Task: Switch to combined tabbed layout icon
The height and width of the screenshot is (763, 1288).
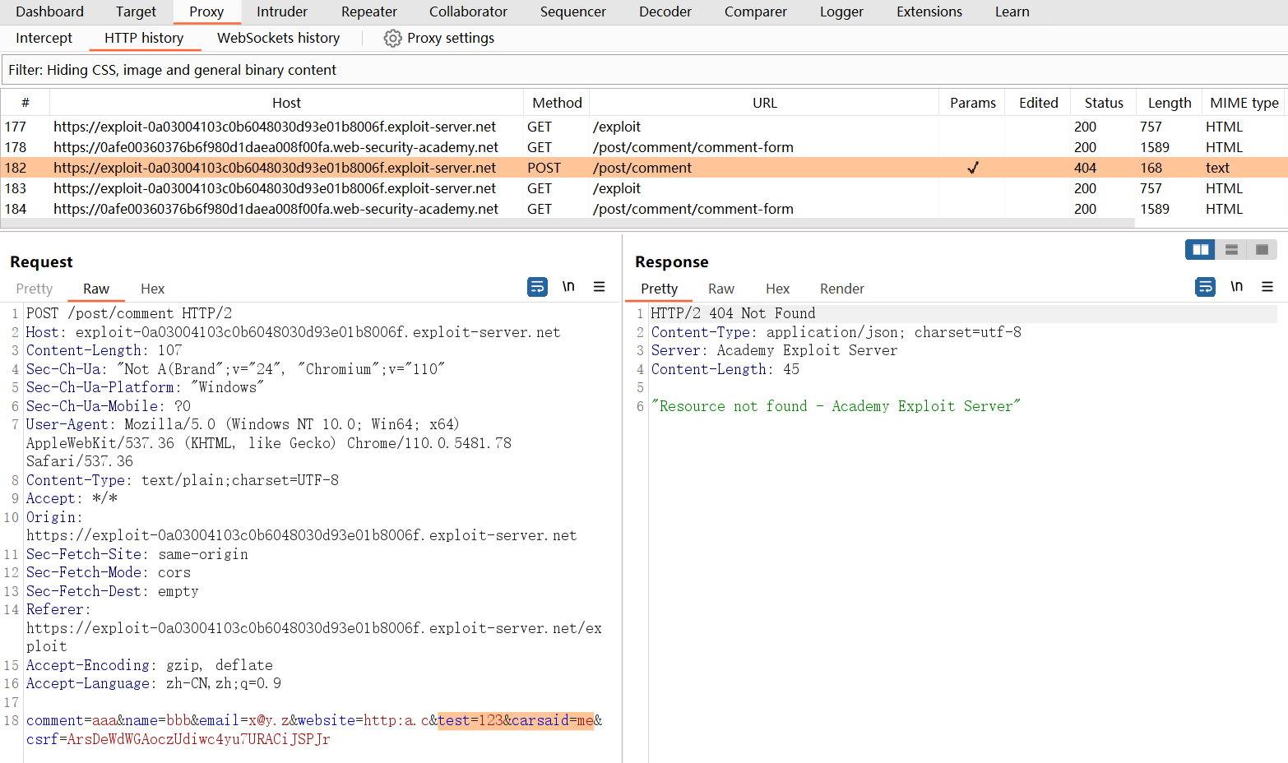Action: pyautogui.click(x=1262, y=250)
